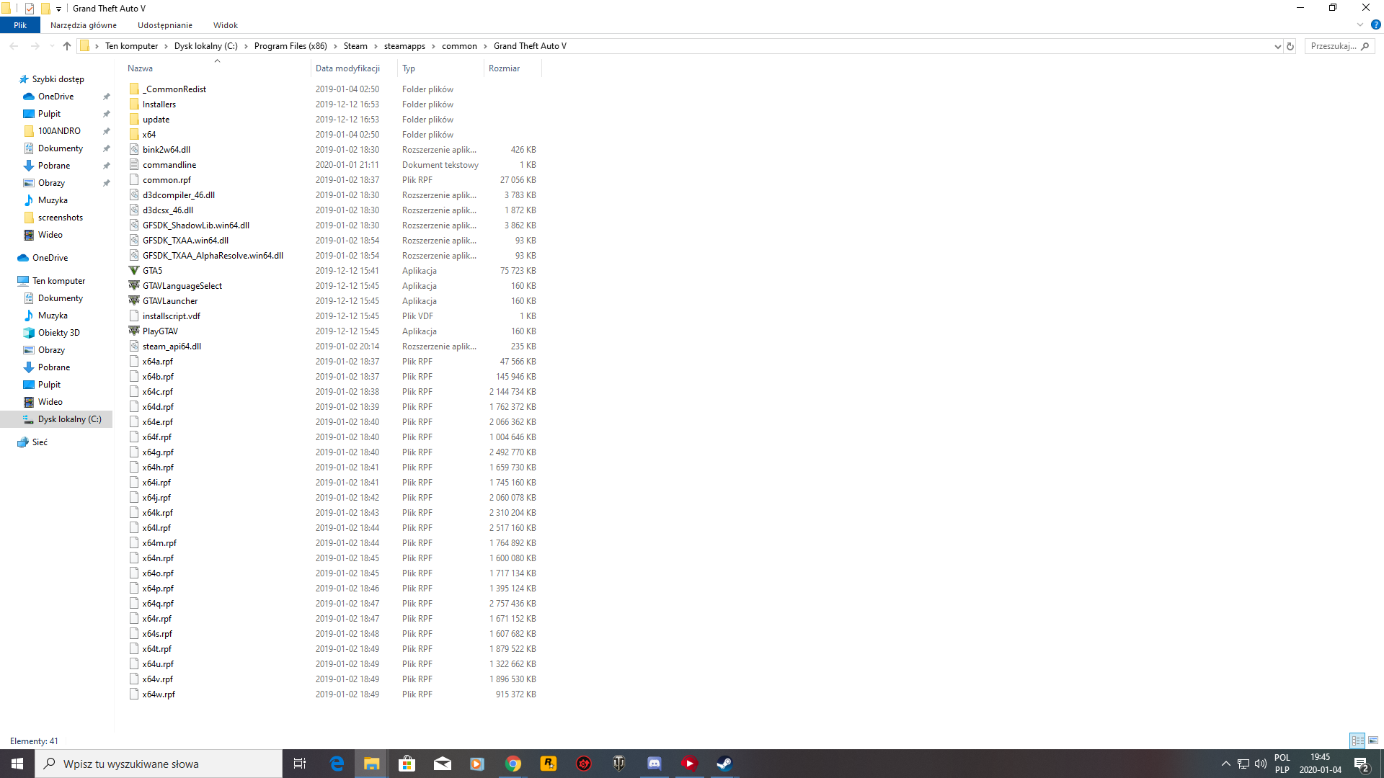Open the Widok ribbon tab
Image resolution: width=1384 pixels, height=778 pixels.
coord(225,25)
